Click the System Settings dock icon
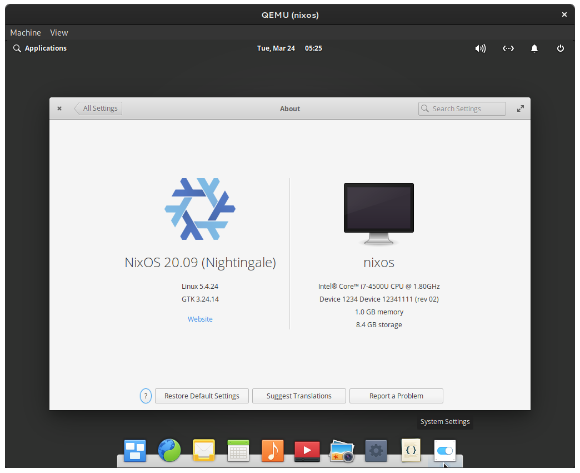 tap(445, 451)
